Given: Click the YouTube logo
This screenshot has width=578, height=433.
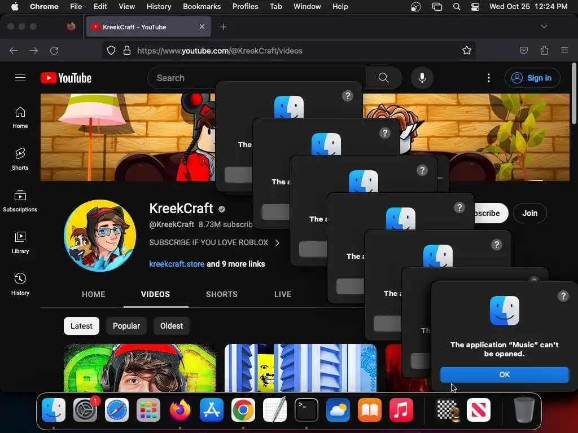Looking at the screenshot, I should tap(66, 78).
